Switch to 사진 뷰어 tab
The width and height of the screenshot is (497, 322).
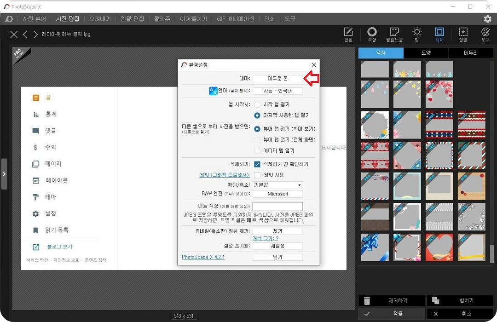[34, 19]
